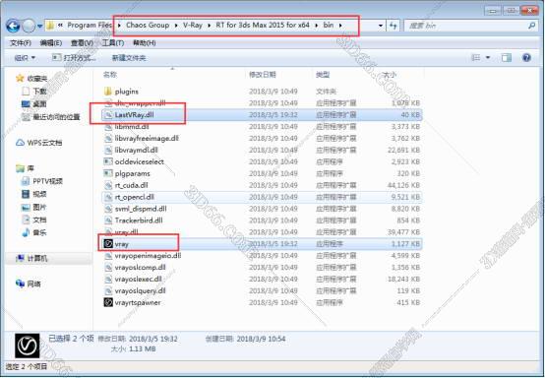Viewport: 545px width, 378px height.
Task: Expand the arrow after bin breadcrumb
Action: tap(340, 26)
